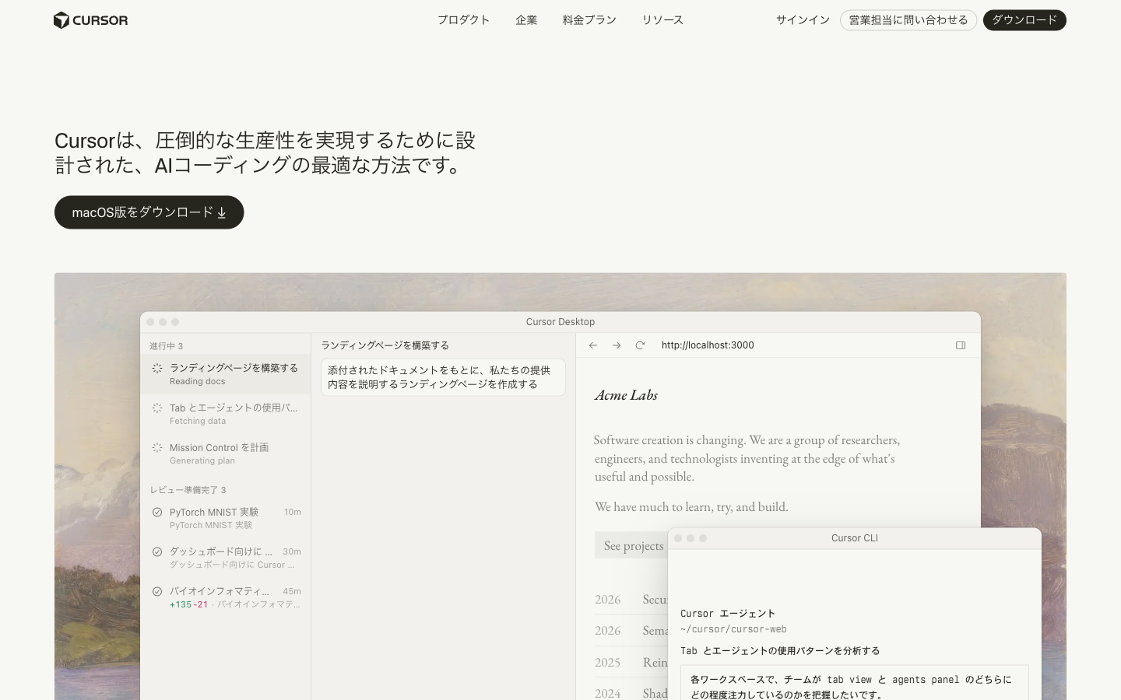Click the 2025 Rein... row in preview
This screenshot has width=1121, height=700.
pos(631,663)
